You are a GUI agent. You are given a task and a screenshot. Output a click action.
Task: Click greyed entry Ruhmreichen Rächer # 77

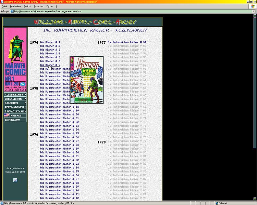pos(127,141)
